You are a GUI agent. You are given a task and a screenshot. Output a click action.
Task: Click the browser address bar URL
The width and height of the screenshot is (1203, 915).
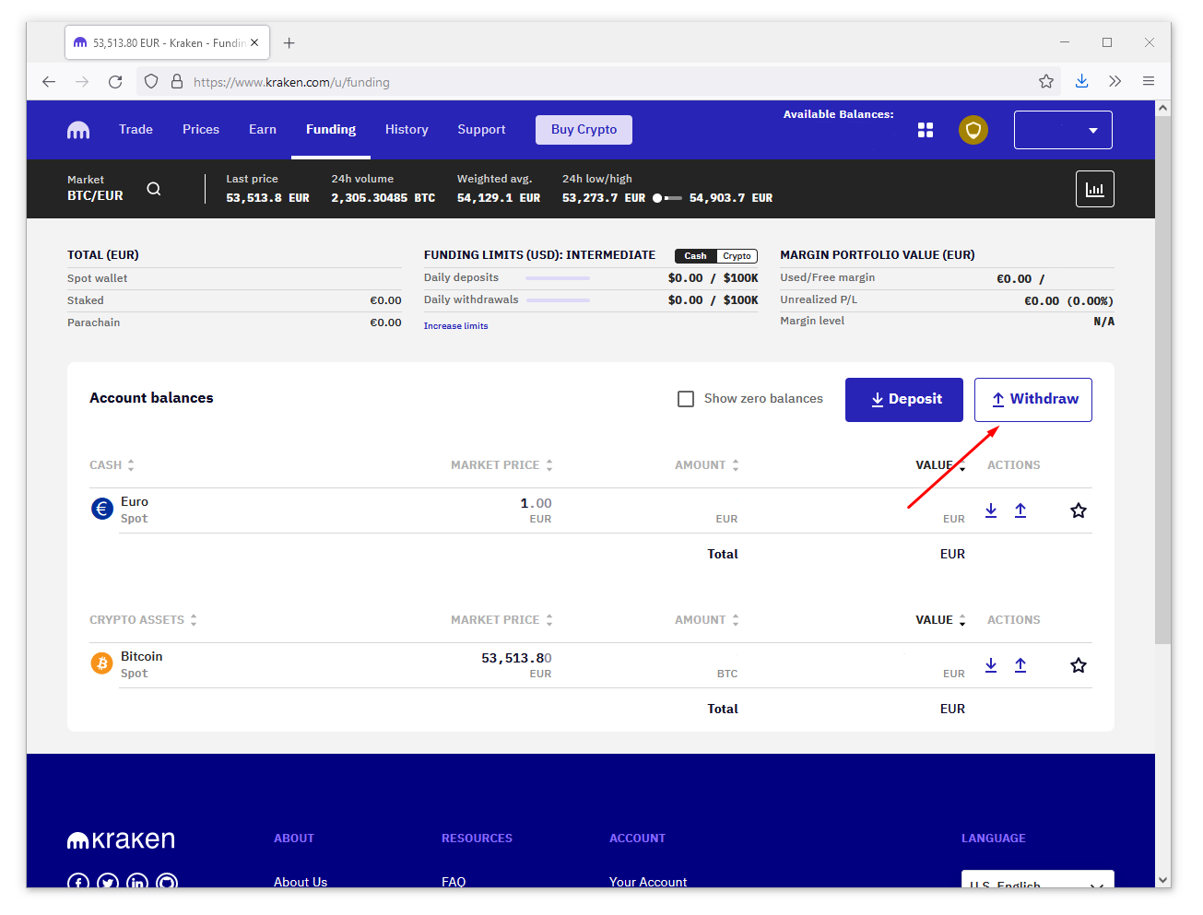pyautogui.click(x=291, y=82)
